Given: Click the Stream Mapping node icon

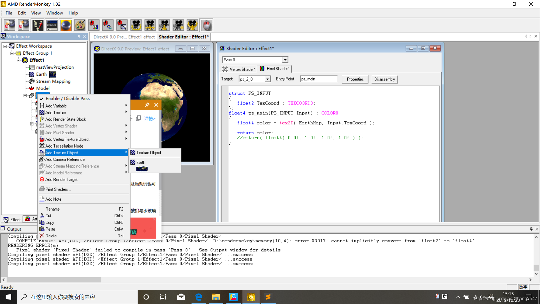Looking at the screenshot, I should pyautogui.click(x=31, y=81).
